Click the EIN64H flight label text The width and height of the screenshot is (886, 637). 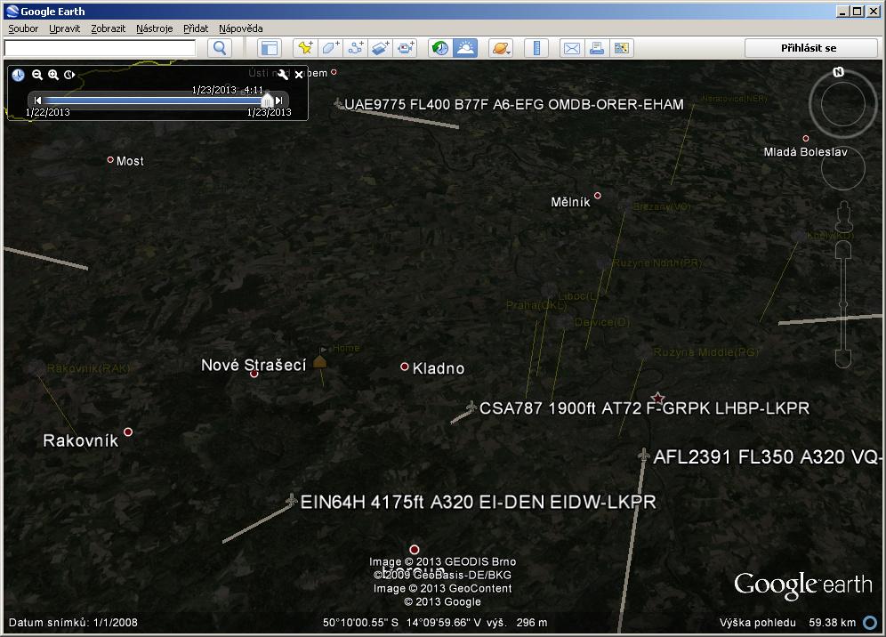[x=478, y=502]
